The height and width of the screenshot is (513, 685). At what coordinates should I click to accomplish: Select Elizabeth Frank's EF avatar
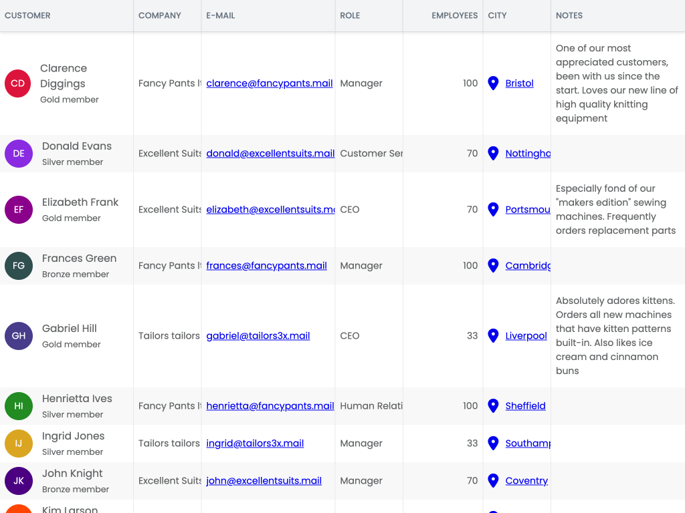click(19, 210)
